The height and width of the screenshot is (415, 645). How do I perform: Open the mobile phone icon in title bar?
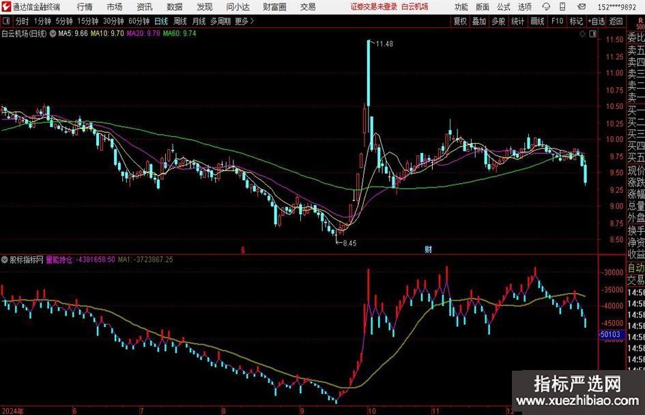562,7
